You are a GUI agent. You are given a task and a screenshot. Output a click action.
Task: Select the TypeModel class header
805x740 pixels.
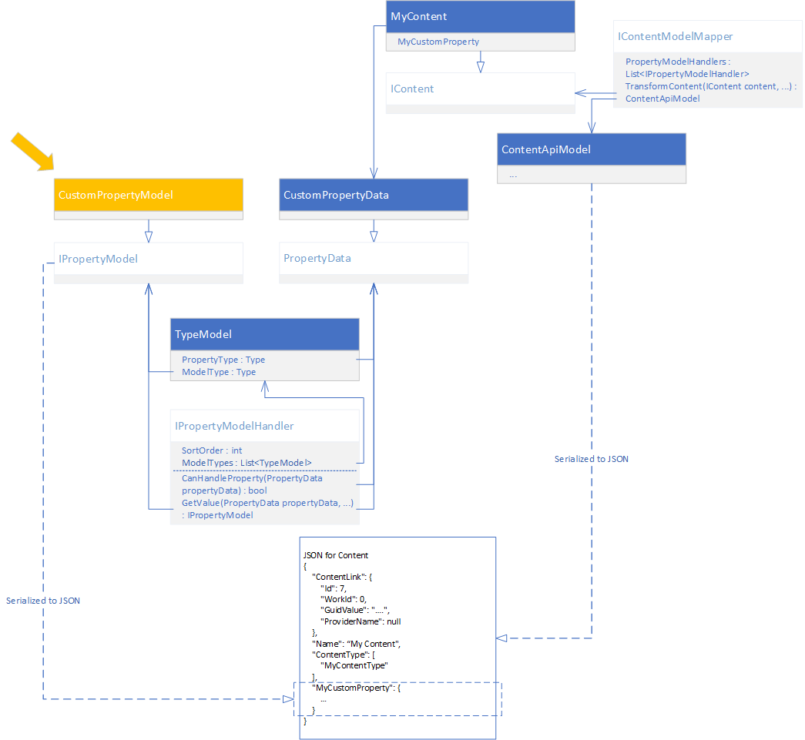[x=264, y=334]
